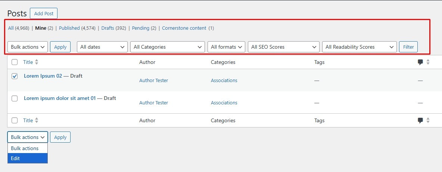
Task: Click the comments bubble icon in the table header
Action: [420, 62]
